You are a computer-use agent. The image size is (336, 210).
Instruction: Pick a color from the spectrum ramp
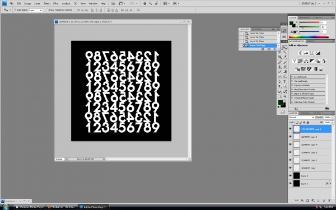click(309, 37)
